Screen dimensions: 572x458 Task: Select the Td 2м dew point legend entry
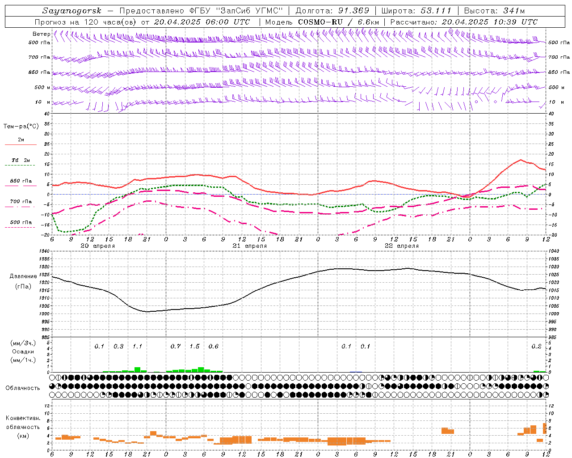point(21,160)
